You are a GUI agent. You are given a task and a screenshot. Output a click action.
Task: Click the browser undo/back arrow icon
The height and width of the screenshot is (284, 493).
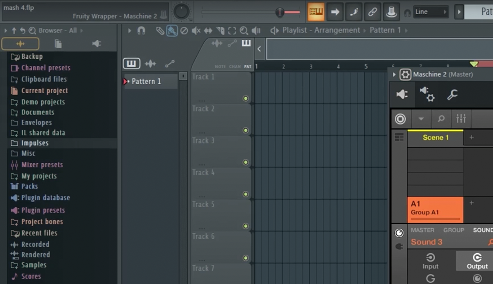point(23,30)
